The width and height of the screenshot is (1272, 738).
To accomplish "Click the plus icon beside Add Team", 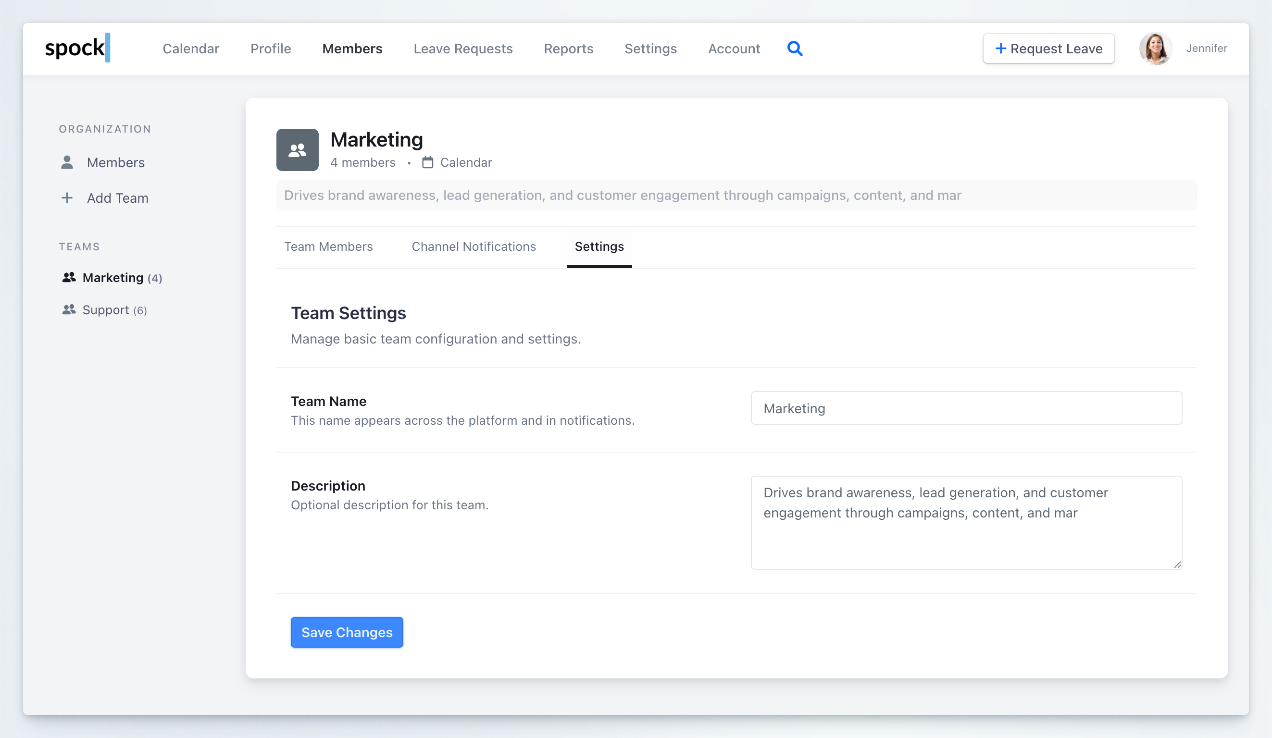I will tap(68, 198).
